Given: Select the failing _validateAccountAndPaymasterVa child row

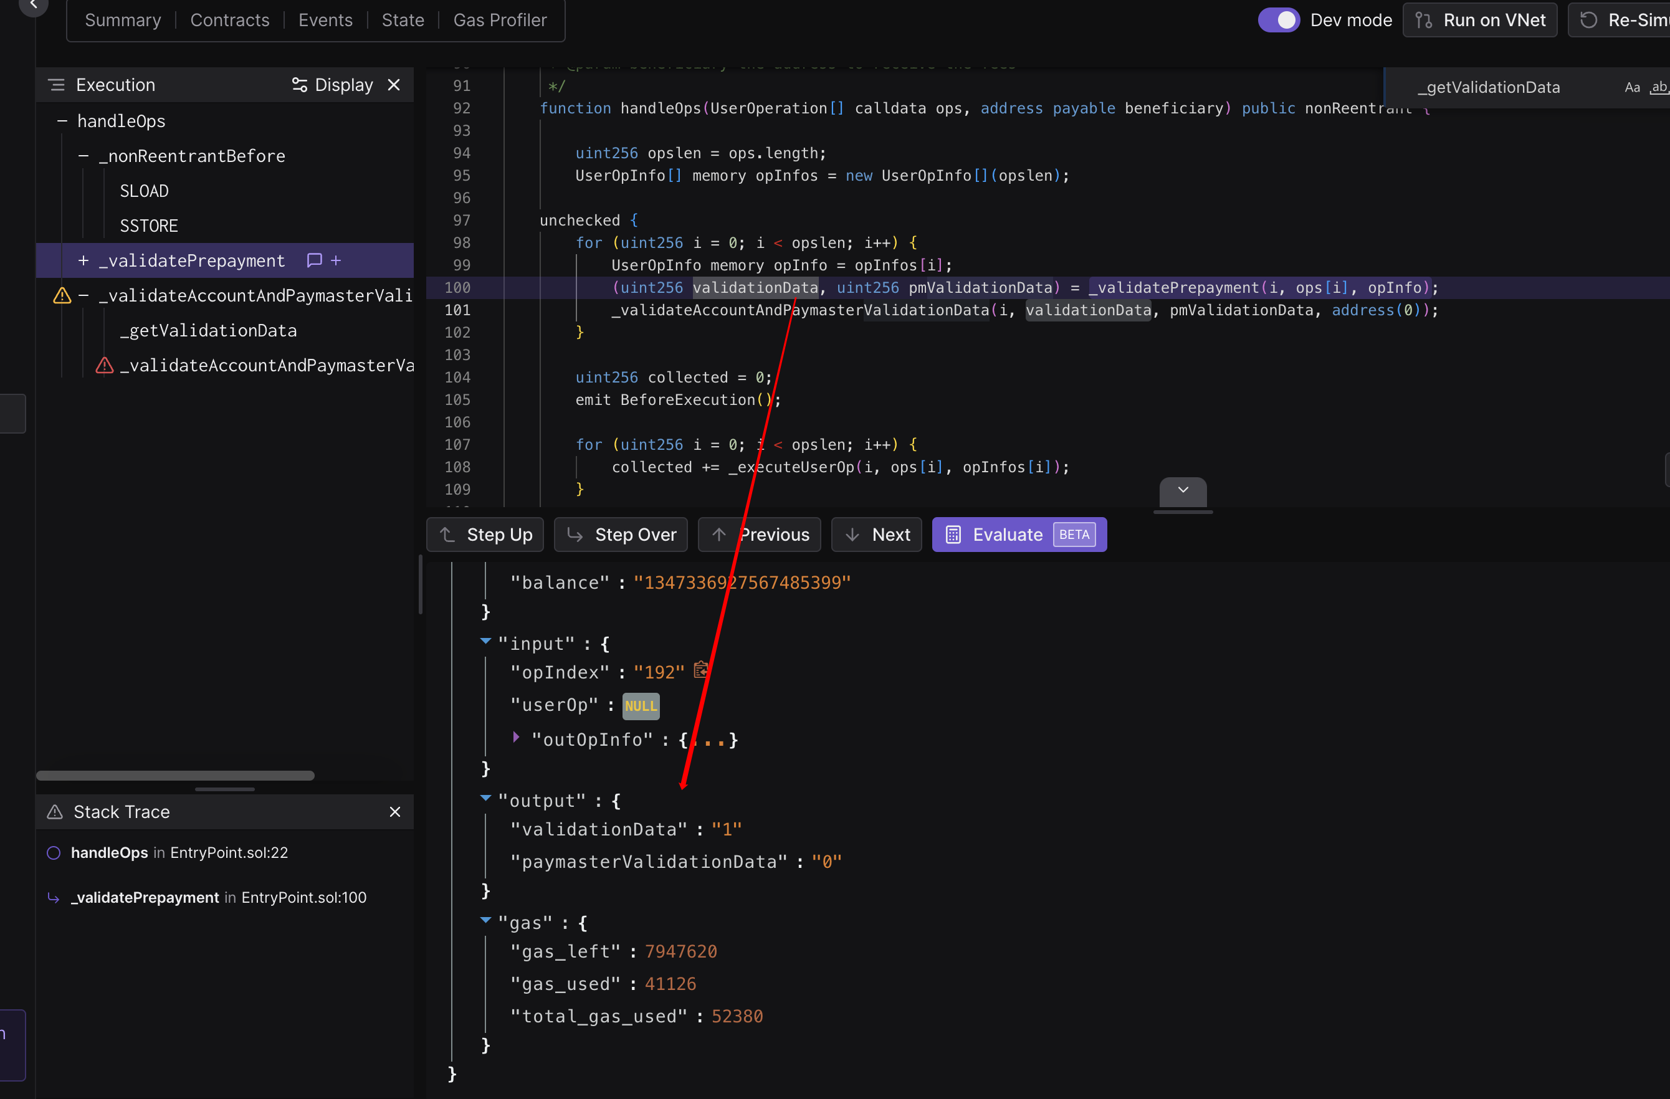Looking at the screenshot, I should pyautogui.click(x=267, y=365).
